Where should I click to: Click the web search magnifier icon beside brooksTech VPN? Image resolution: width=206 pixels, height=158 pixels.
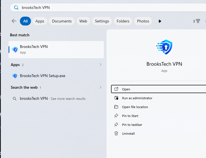[15, 99]
